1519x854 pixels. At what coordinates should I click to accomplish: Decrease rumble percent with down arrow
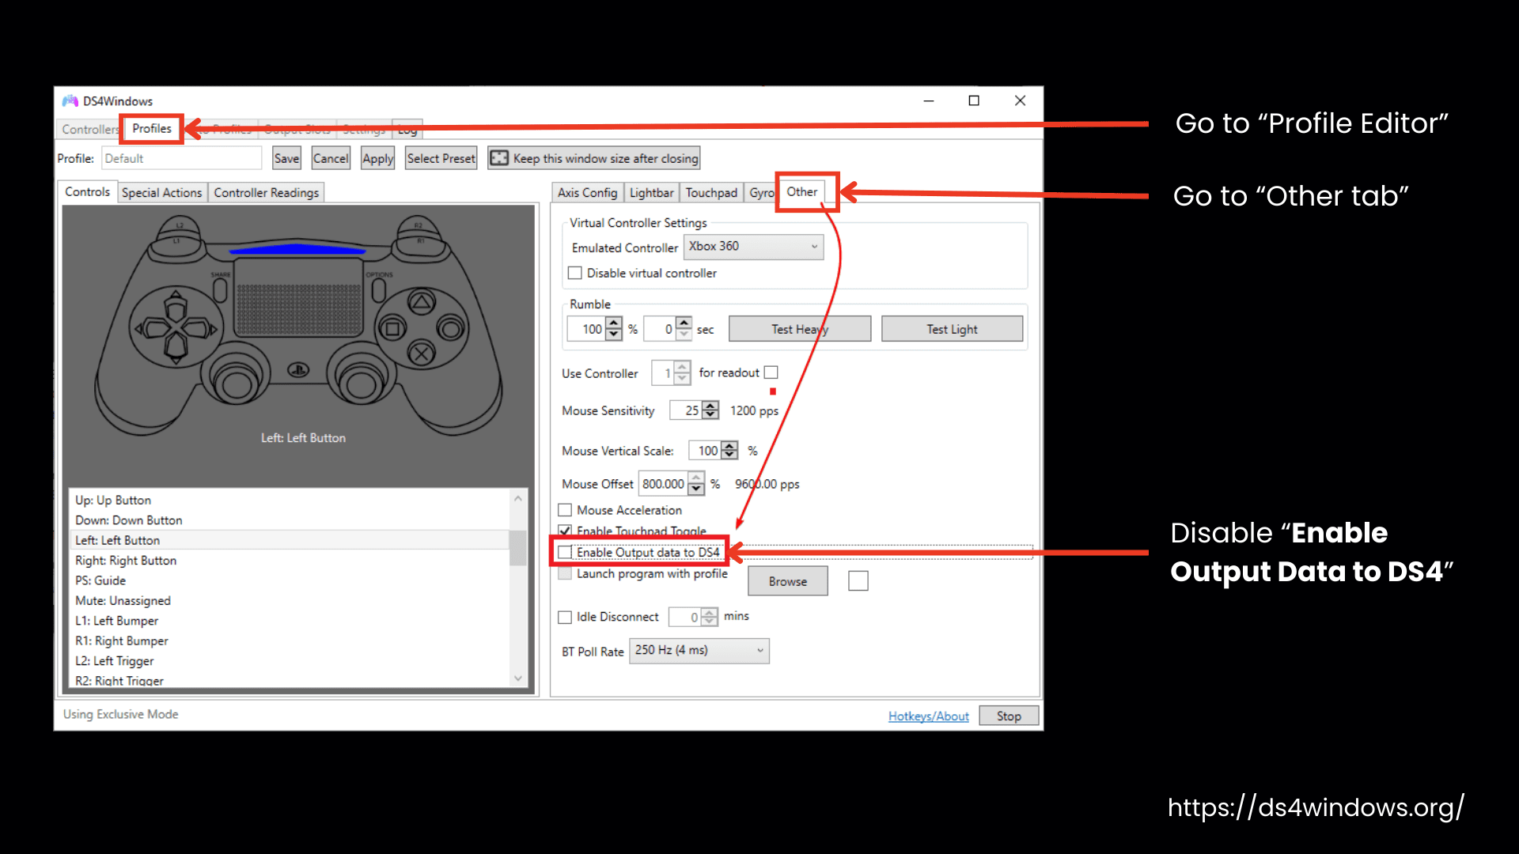[x=614, y=334]
